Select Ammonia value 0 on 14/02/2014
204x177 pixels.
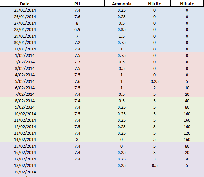click(122, 139)
